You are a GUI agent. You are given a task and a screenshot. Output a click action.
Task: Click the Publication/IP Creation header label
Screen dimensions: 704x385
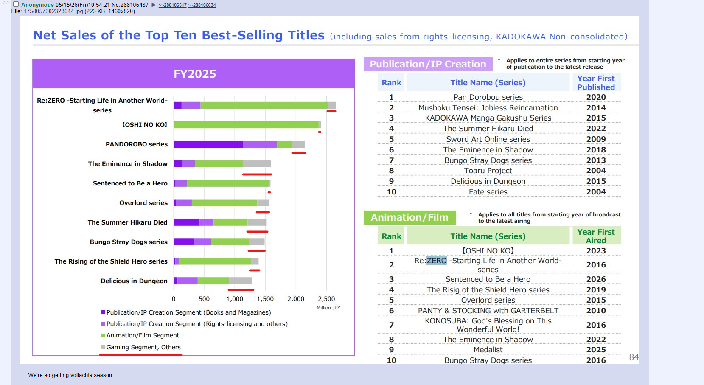coord(428,64)
